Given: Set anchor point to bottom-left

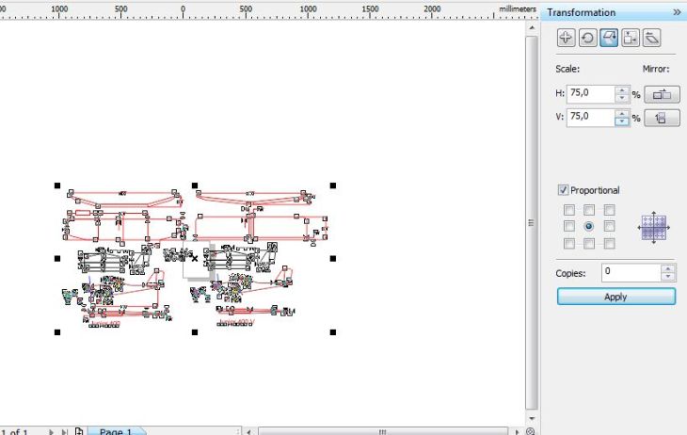Looking at the screenshot, I should click(568, 243).
